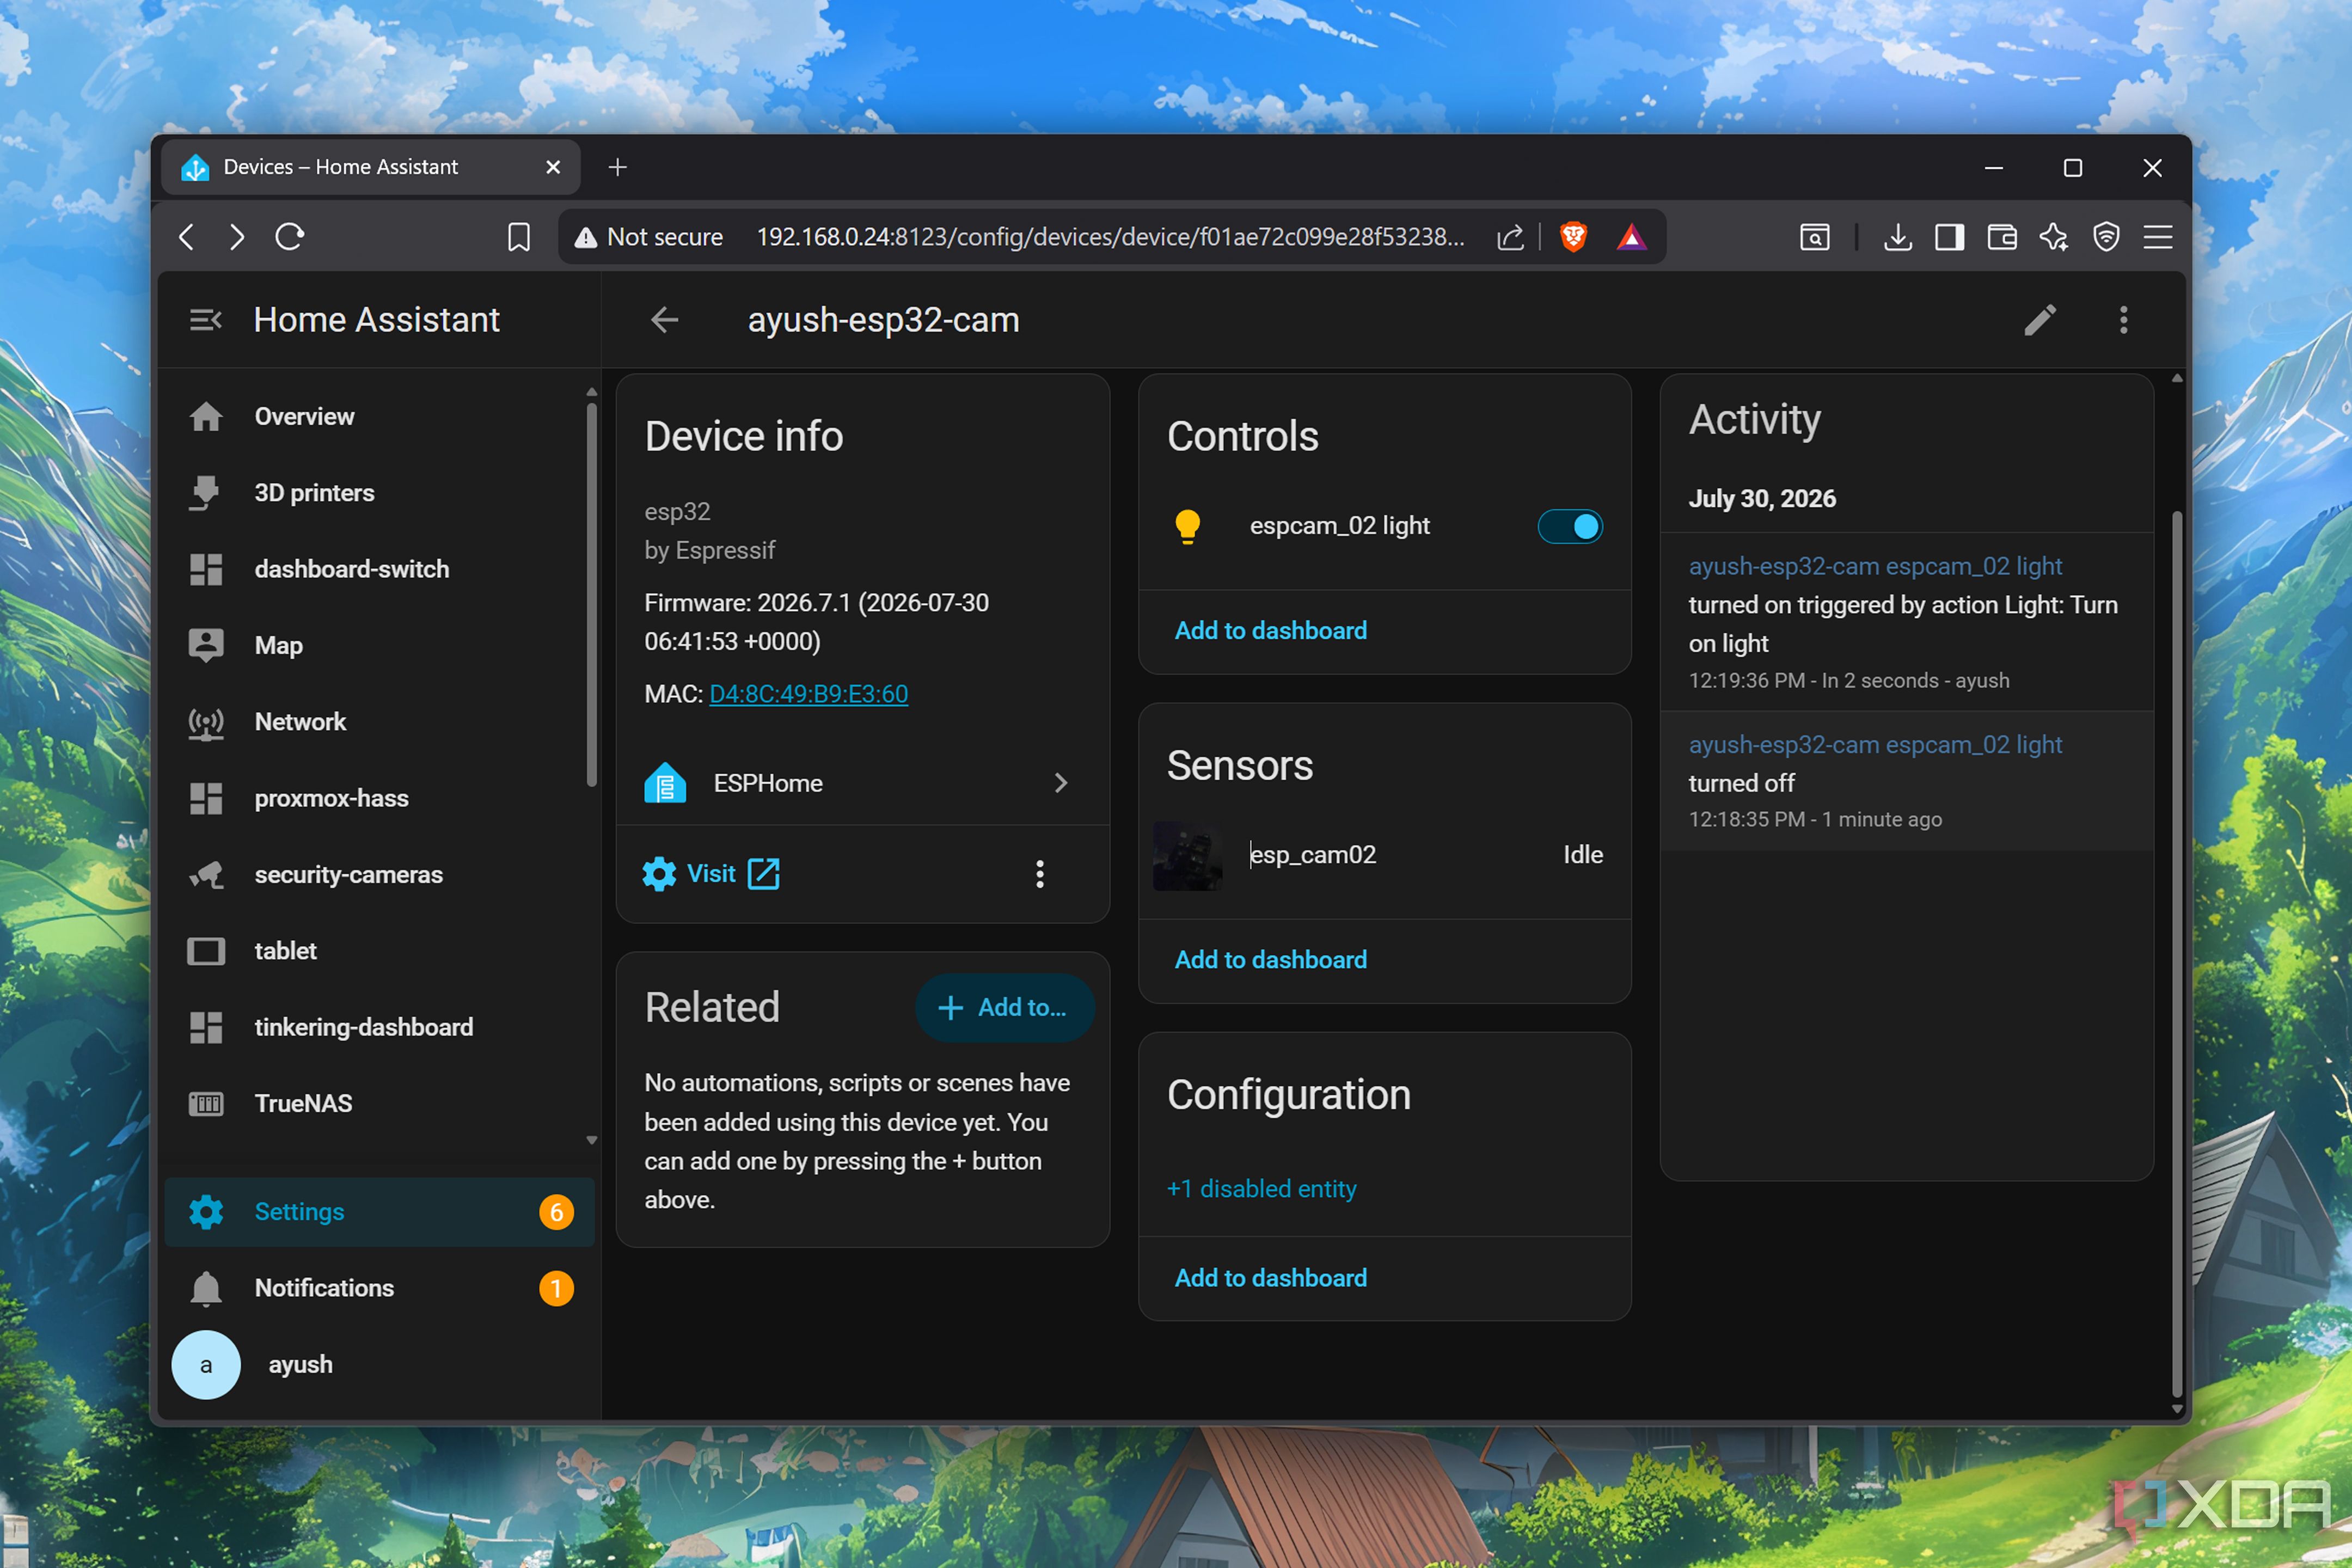Select security-cameras in the sidebar
2352x1568 pixels.
tap(380, 874)
